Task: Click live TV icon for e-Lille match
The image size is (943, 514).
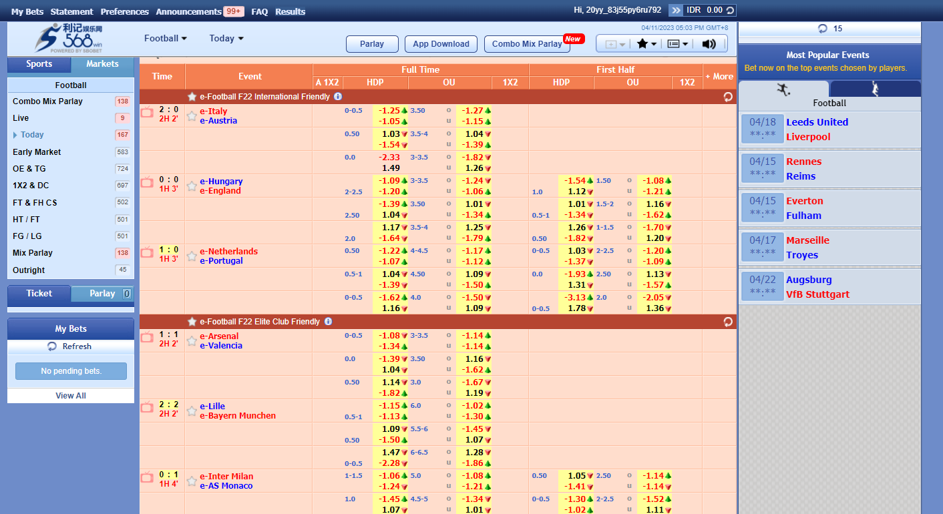Action: pyautogui.click(x=147, y=407)
